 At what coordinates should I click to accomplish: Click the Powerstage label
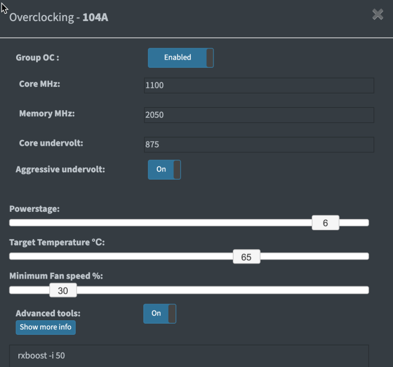point(34,209)
